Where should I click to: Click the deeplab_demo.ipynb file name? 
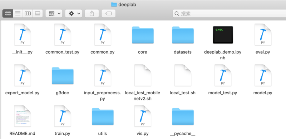pyautogui.click(x=223, y=55)
